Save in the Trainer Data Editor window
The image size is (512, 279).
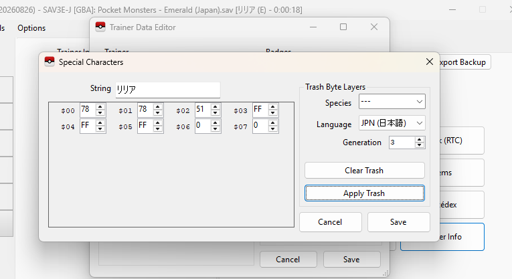351,260
